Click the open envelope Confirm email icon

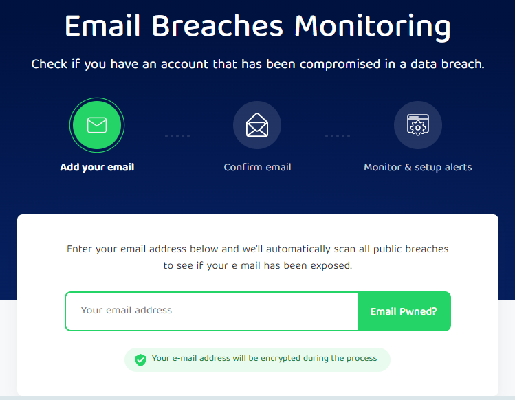(257, 125)
